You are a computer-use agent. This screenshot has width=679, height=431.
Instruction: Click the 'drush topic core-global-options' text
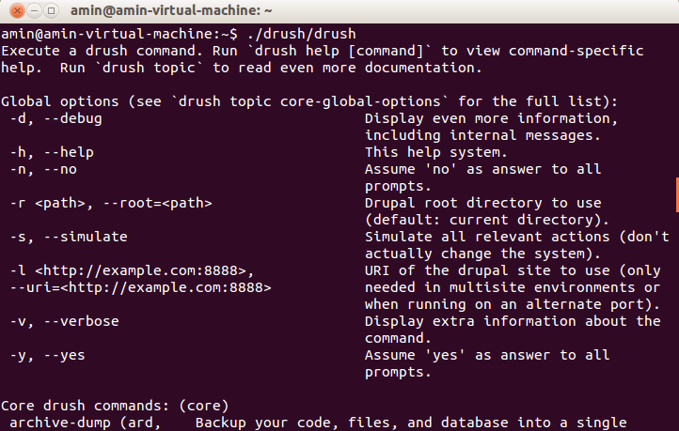pyautogui.click(x=309, y=101)
